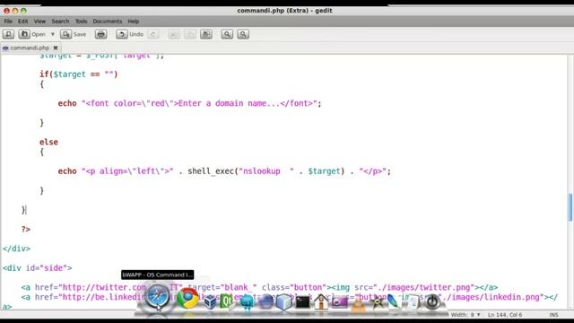
Task: Click the if($target == "") line
Action: (x=79, y=74)
